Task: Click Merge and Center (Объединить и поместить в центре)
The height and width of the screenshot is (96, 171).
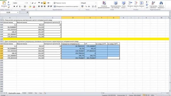Action: (x=66, y=6)
